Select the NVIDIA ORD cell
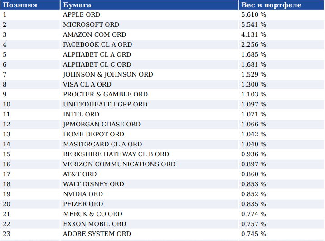The height and width of the screenshot is (241, 325). click(x=149, y=194)
